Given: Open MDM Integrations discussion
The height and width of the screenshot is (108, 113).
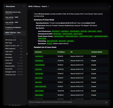Looking at the screenshot, I should coord(14,49).
